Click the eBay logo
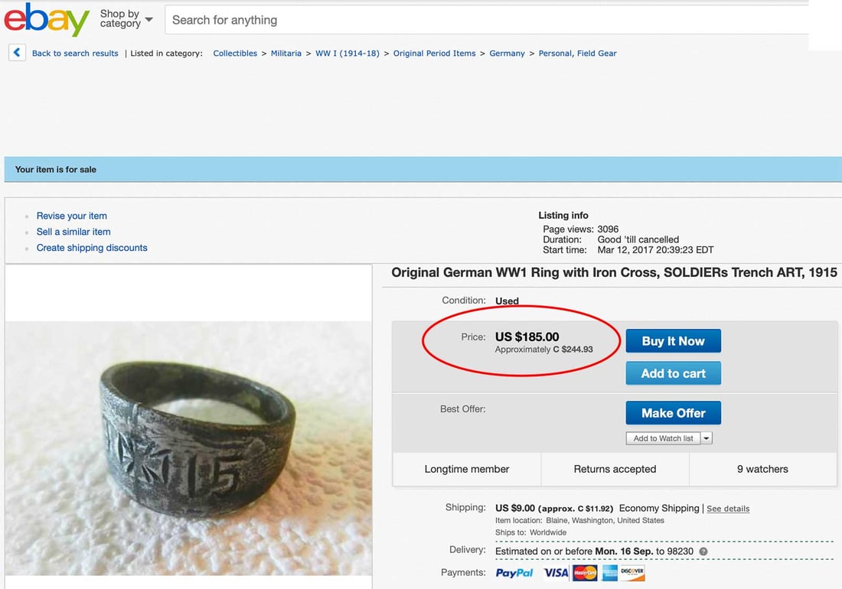This screenshot has height=589, width=842. [x=46, y=21]
